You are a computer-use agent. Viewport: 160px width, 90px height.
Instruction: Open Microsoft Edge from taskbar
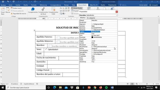54,87
